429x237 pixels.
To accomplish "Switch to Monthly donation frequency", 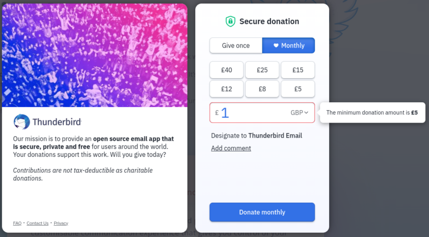I will tap(289, 46).
